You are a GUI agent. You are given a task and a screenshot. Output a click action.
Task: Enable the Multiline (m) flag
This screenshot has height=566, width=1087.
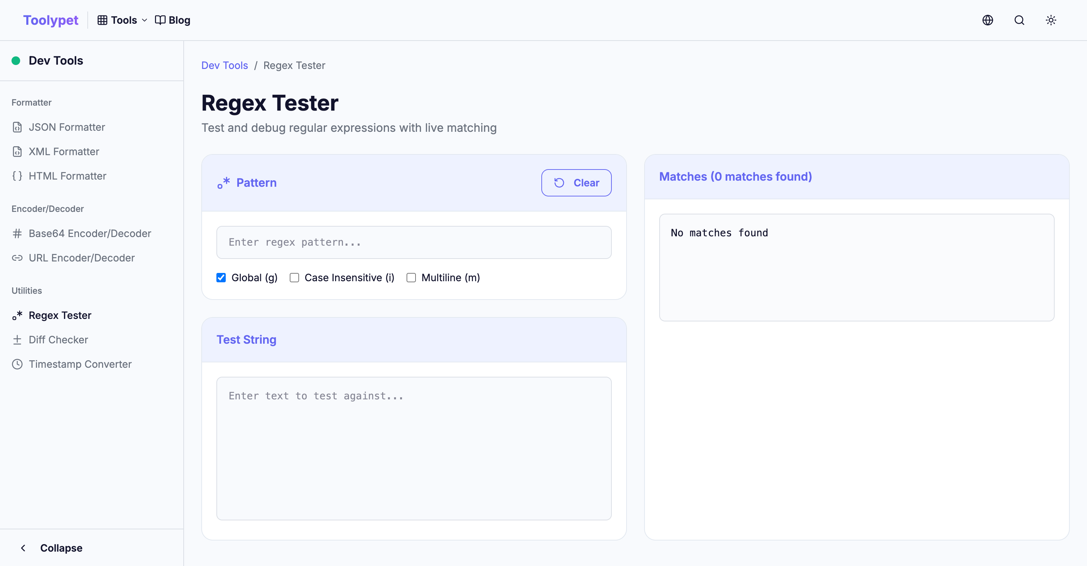click(411, 278)
